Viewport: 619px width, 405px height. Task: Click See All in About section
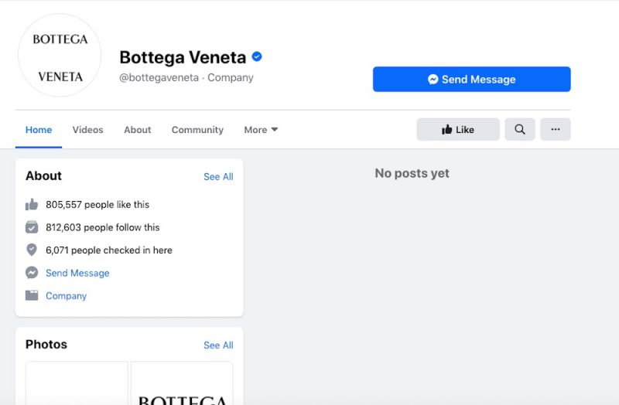click(218, 177)
